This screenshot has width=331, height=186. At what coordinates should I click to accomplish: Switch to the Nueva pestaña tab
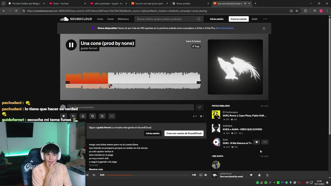click(190, 4)
